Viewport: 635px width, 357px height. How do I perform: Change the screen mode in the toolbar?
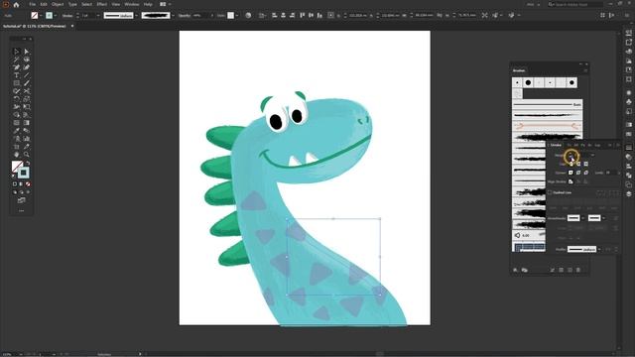tap(21, 200)
